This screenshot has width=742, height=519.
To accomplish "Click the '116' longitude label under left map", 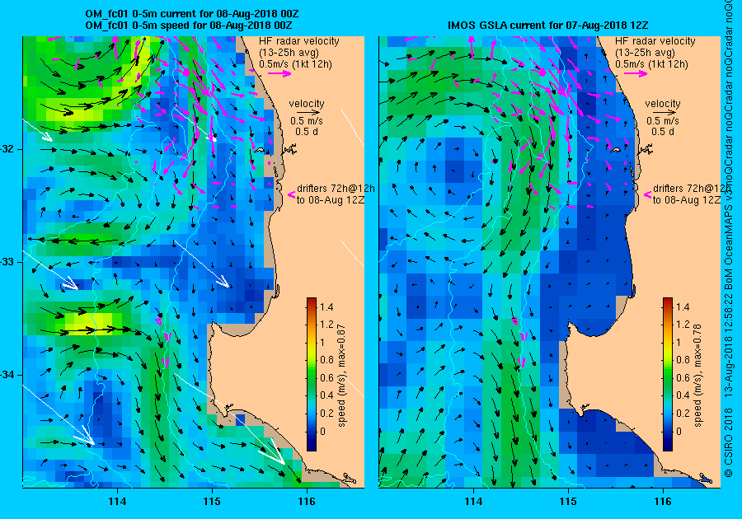I will point(306,502).
